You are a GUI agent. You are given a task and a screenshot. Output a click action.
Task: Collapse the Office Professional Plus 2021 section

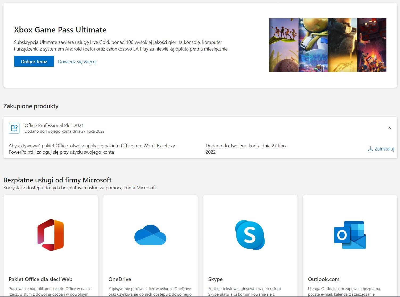389,128
